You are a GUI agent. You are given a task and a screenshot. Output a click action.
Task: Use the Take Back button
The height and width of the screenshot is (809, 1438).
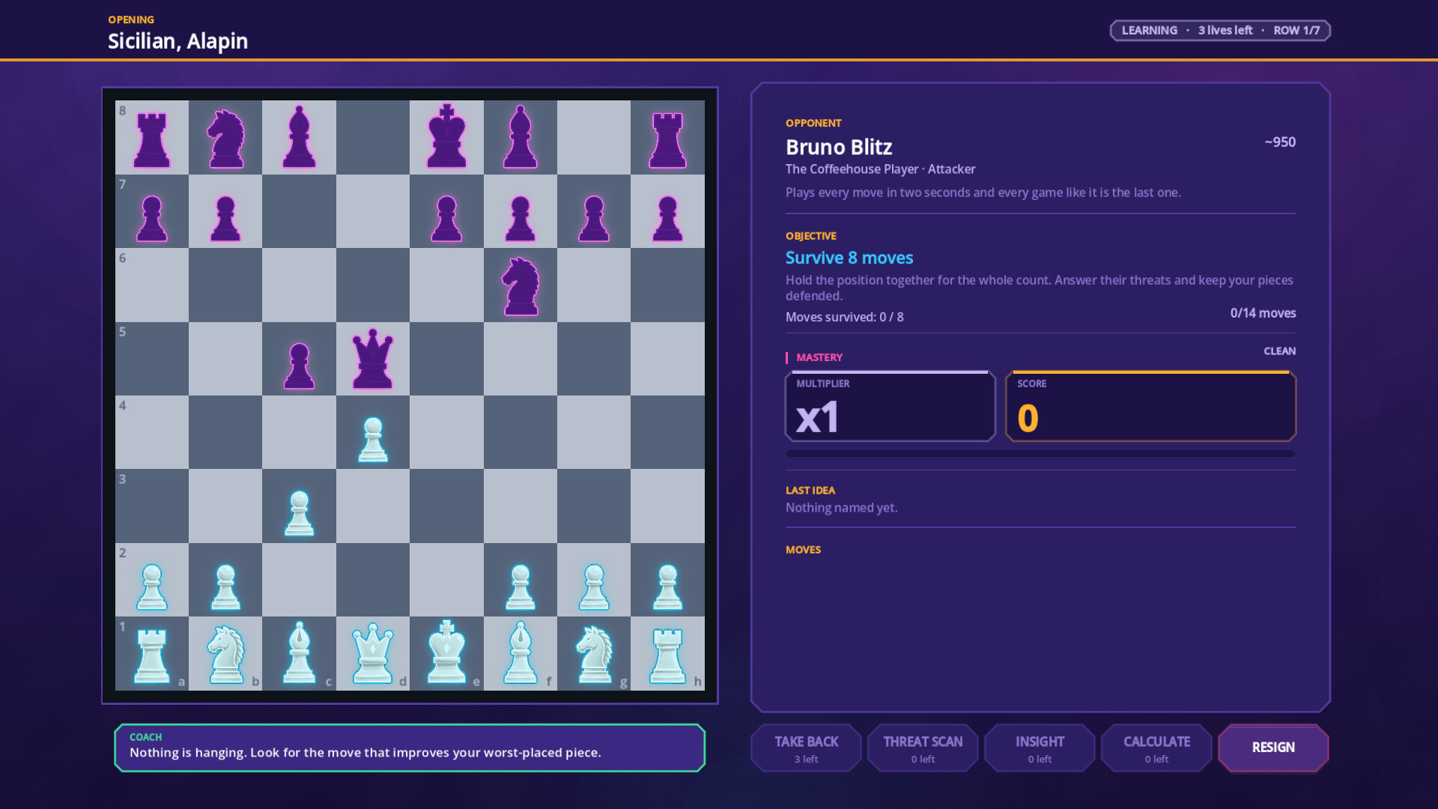pyautogui.click(x=806, y=748)
